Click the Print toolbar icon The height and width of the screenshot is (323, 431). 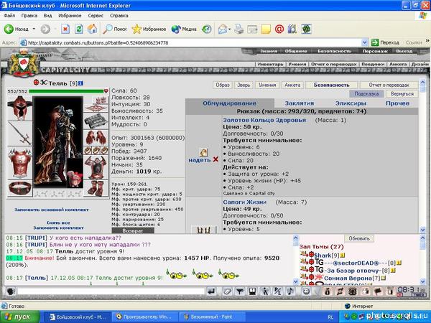click(x=239, y=29)
